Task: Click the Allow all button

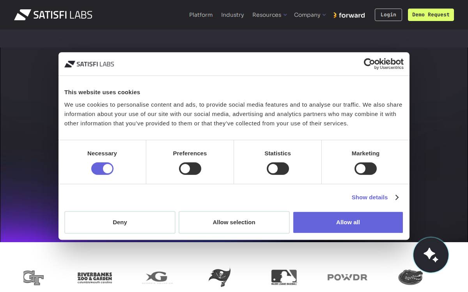Action: point(348,222)
